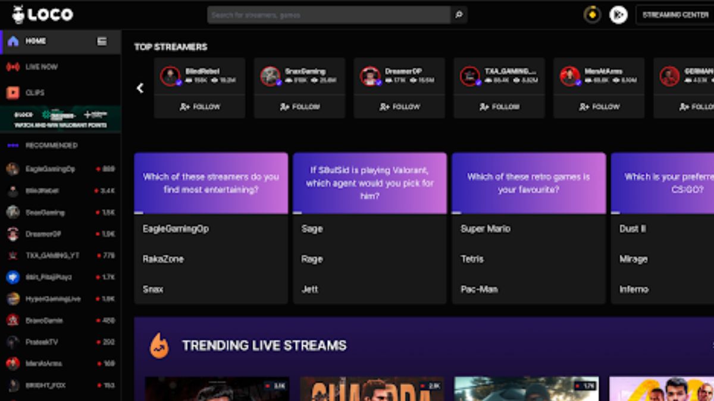Open the flame icon beside Trending Live Streams
The width and height of the screenshot is (714, 401).
point(159,345)
